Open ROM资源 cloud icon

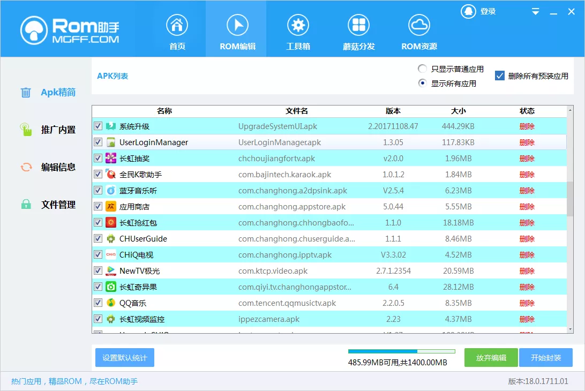tap(419, 24)
